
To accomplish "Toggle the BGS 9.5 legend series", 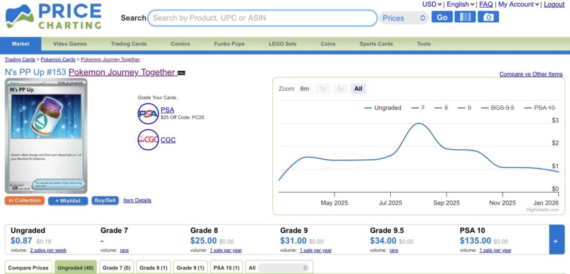I will 497,107.
